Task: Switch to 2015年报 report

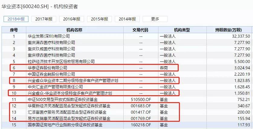Action: coord(99,19)
